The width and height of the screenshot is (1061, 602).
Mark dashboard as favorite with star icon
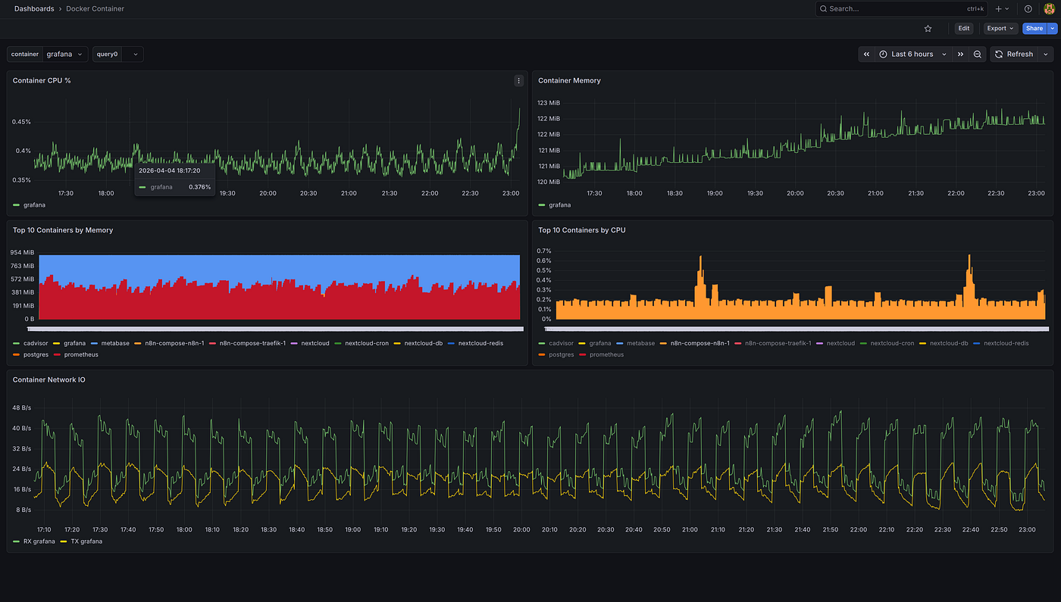click(x=928, y=29)
